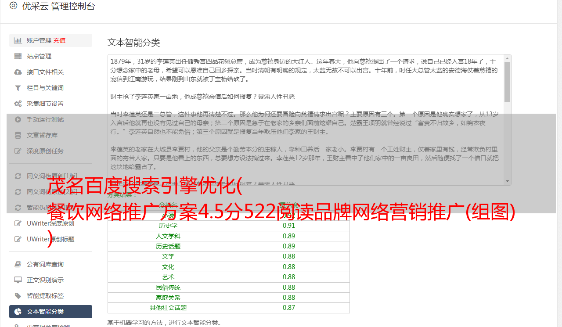Click the 艺术 category cell

tap(168, 277)
